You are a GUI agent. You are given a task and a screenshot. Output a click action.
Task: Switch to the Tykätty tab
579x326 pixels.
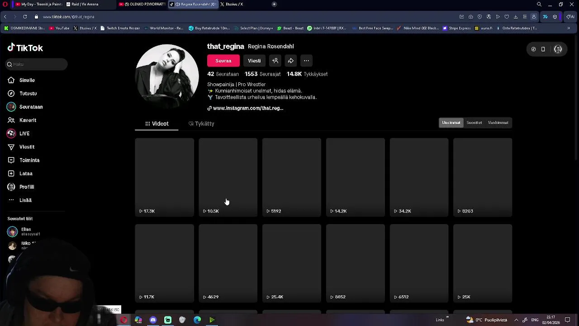click(201, 124)
